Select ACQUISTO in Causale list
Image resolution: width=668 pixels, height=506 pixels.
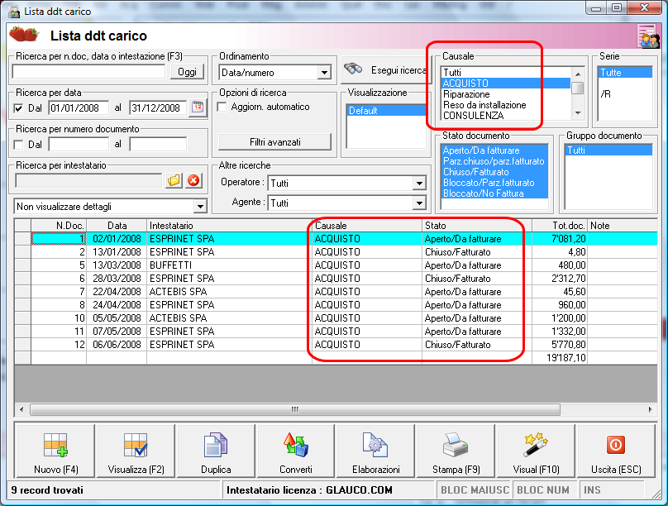click(x=506, y=83)
